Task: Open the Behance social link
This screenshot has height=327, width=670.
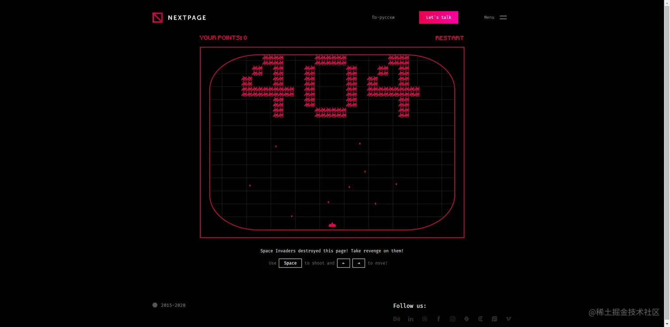Action: coord(397,319)
